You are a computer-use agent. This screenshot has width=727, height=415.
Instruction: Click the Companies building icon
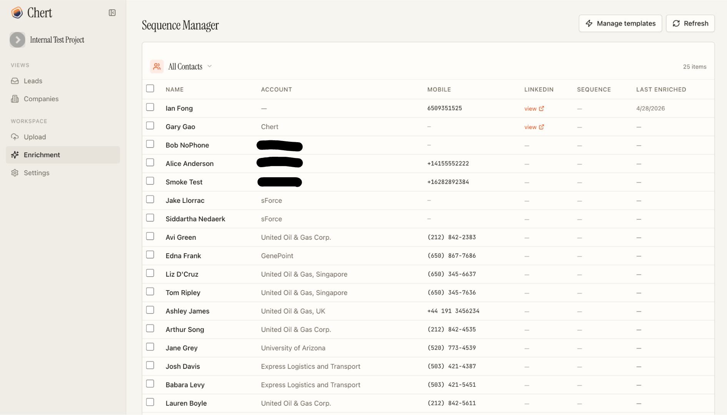[15, 99]
